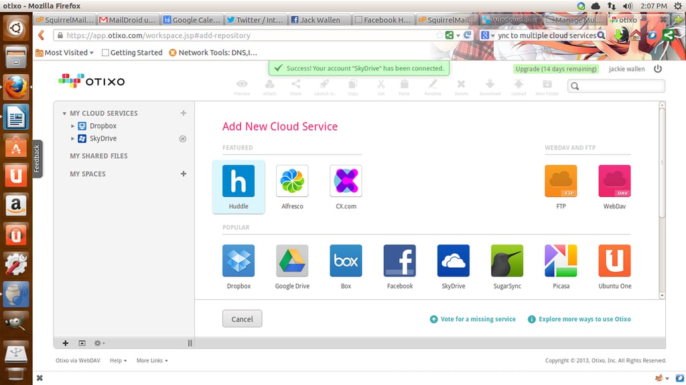Open the sidebar gear settings dropdown
The height and width of the screenshot is (385, 686).
[99, 343]
